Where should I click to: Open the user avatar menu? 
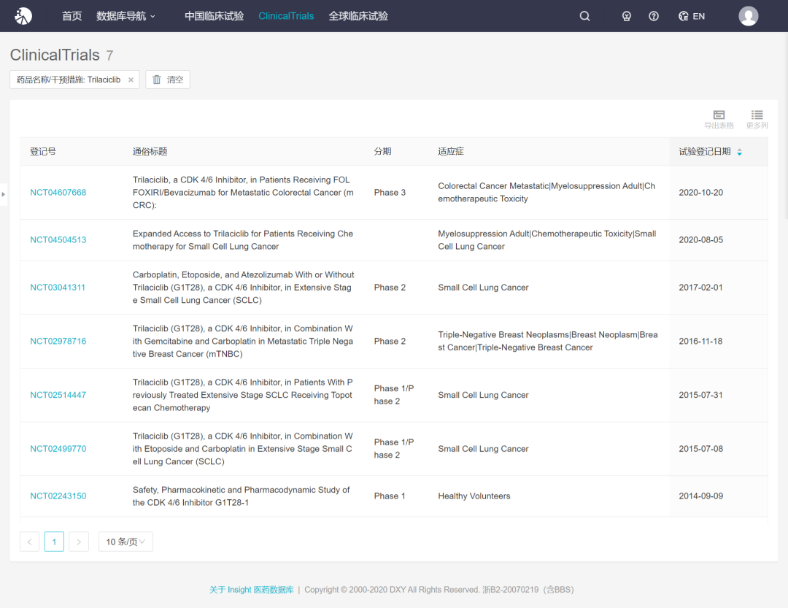click(748, 16)
